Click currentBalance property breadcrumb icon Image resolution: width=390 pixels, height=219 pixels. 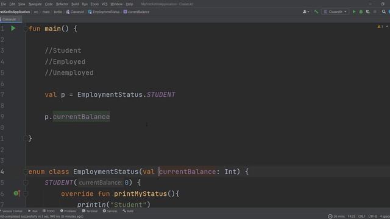click(125, 12)
